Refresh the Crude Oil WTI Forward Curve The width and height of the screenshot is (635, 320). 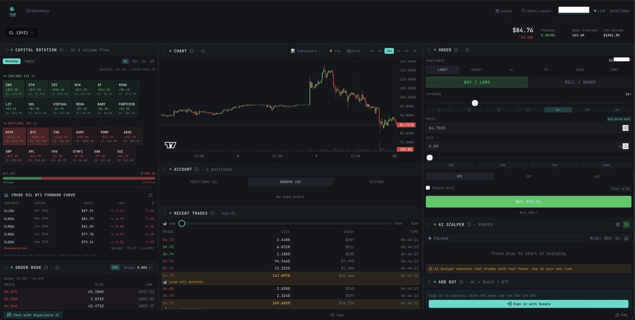151,195
